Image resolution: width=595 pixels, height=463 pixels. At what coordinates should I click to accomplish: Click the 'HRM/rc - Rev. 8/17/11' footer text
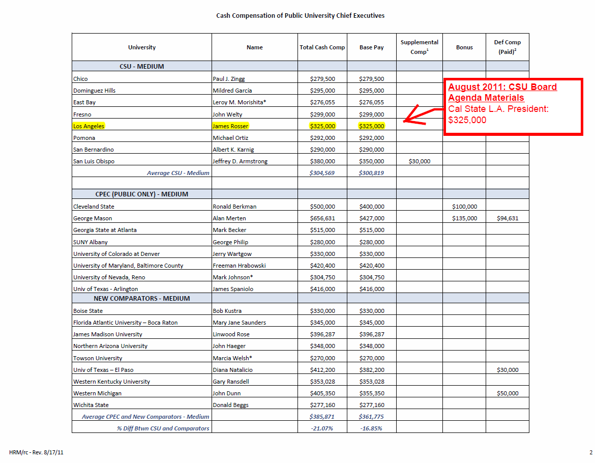[x=37, y=452]
